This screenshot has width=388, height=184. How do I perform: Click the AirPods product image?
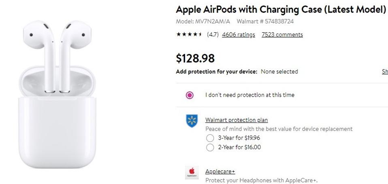pos(57,93)
